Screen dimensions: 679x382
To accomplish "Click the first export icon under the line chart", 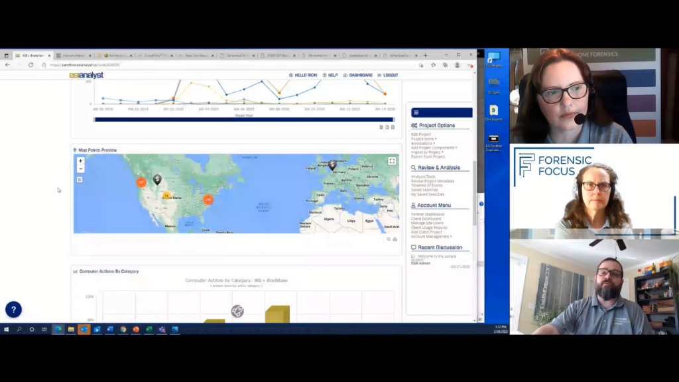I will [381, 127].
